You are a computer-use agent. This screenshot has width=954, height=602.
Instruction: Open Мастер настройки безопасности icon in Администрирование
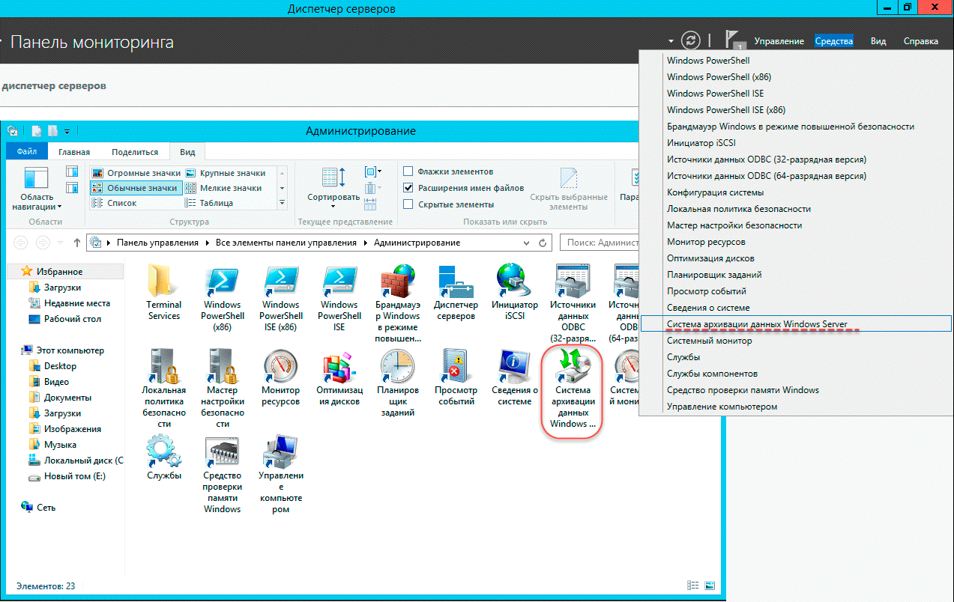222,367
